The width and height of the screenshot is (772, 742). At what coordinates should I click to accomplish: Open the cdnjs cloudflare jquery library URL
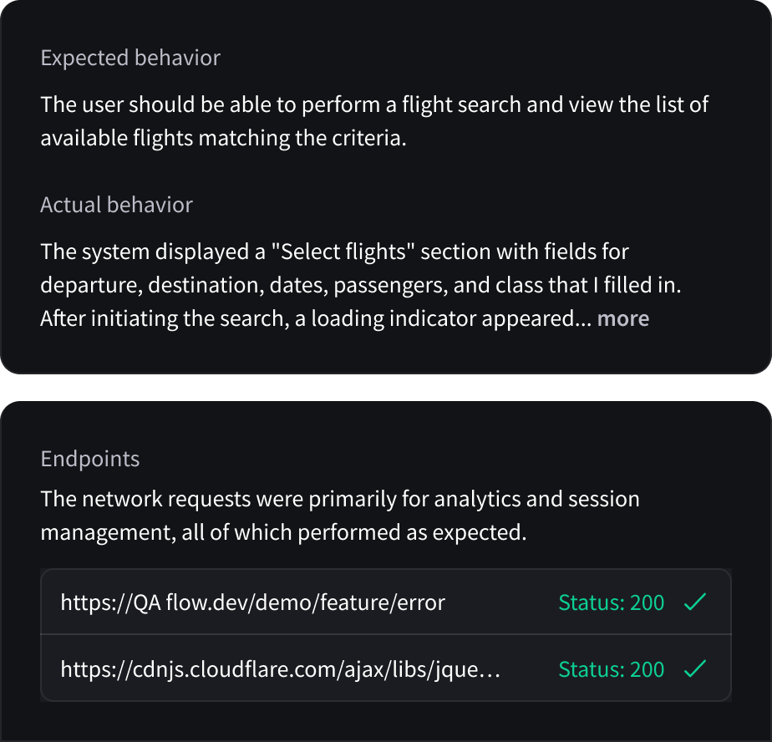pos(281,668)
